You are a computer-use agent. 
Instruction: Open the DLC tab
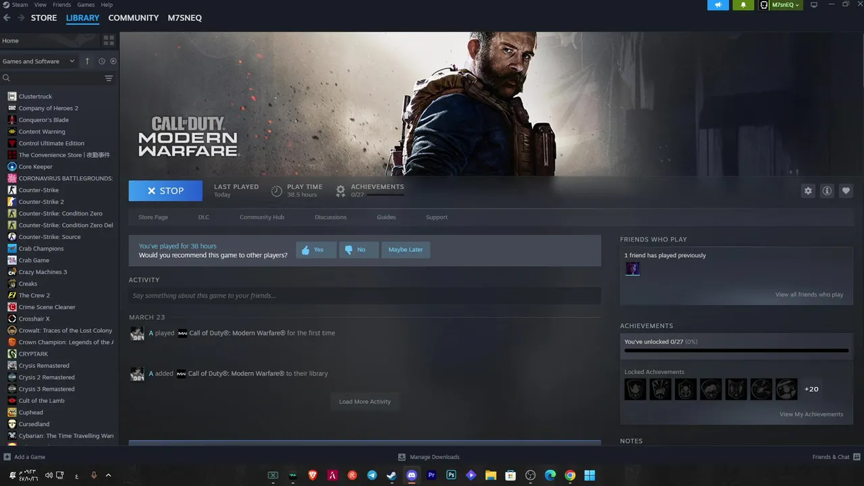tap(204, 217)
